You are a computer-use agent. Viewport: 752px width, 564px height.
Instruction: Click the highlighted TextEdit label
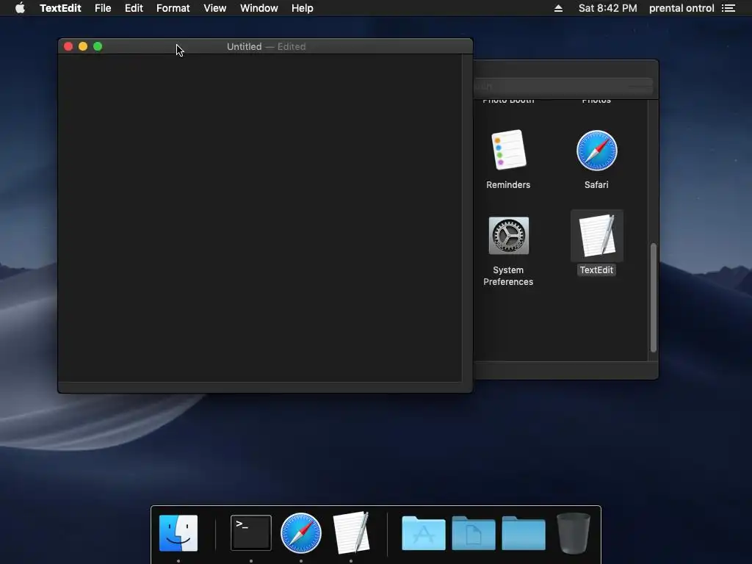click(596, 270)
